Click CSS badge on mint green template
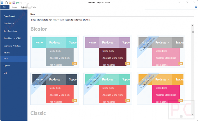 128,101
